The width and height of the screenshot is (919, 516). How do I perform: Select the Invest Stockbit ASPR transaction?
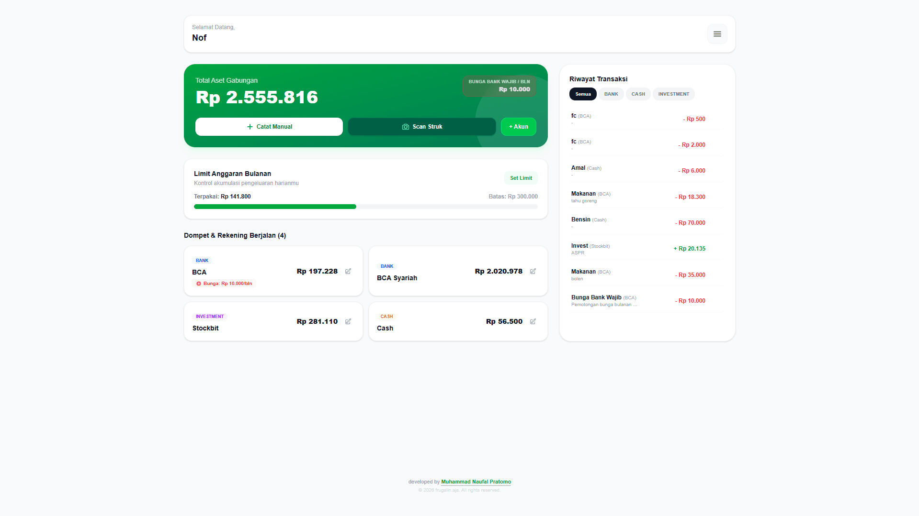click(647, 249)
